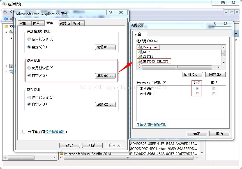Click the {F1EC4627-3968-46A8 GUID entry
The image size is (242, 169).
point(163,154)
